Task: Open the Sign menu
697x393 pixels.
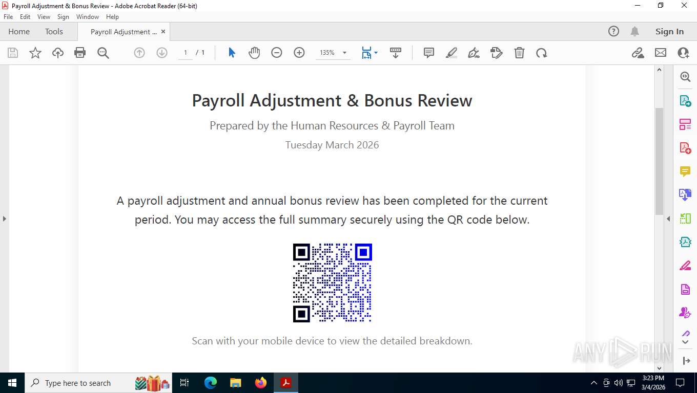Action: 63,17
